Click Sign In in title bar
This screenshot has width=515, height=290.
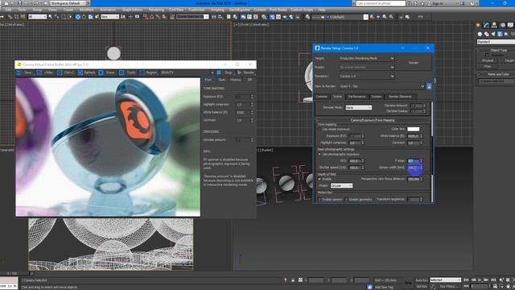[438, 3]
